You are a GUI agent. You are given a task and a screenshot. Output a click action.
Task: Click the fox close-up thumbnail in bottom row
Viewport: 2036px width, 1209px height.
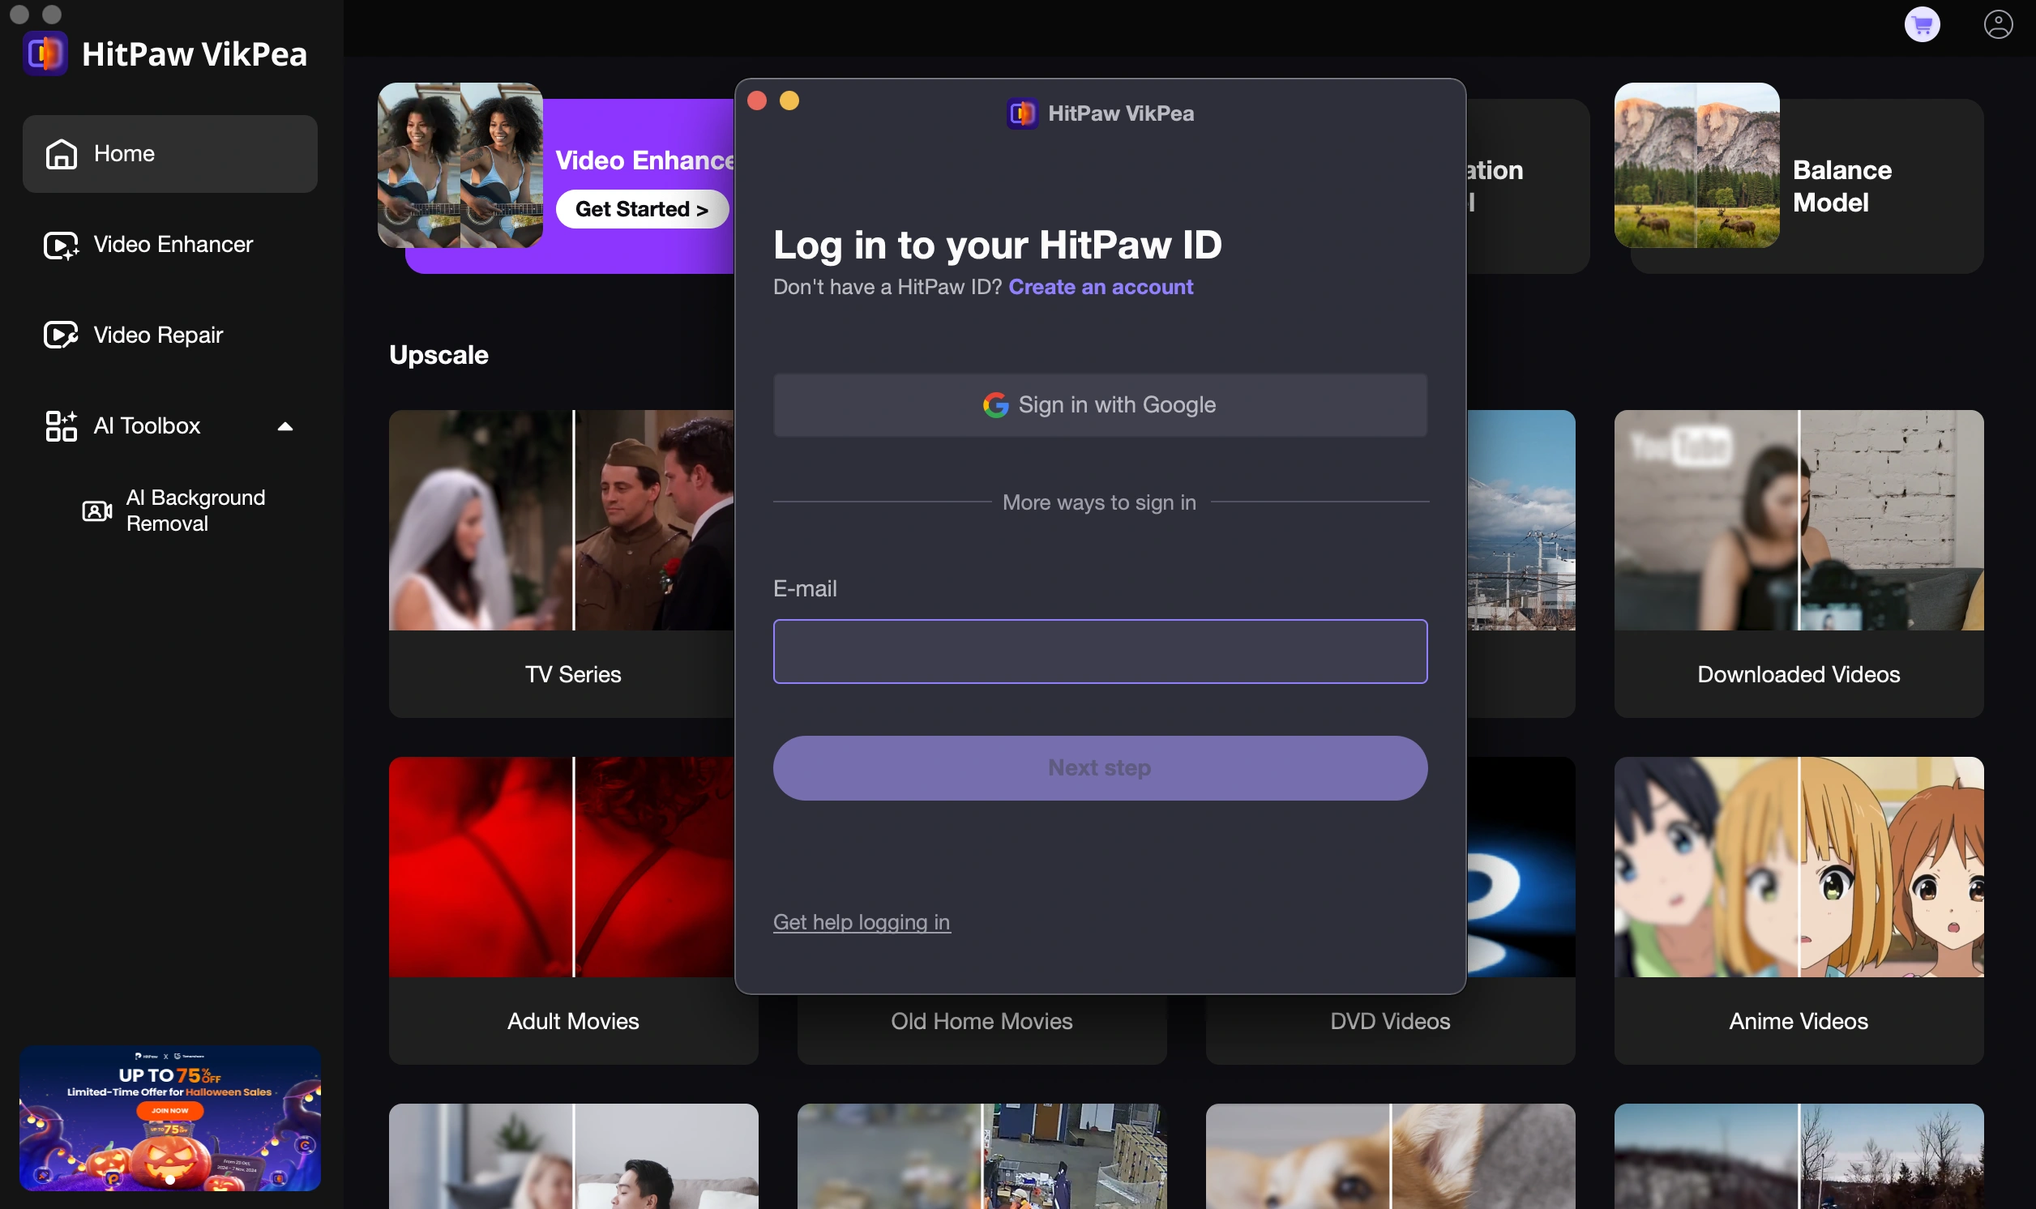[1390, 1156]
